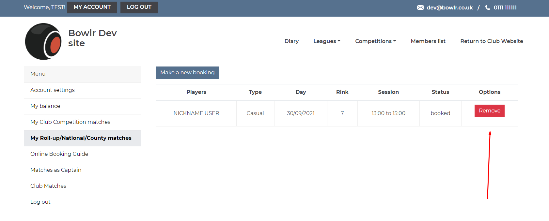This screenshot has height=221, width=549.
Task: Open the Online Booking Guide
Action: [59, 154]
